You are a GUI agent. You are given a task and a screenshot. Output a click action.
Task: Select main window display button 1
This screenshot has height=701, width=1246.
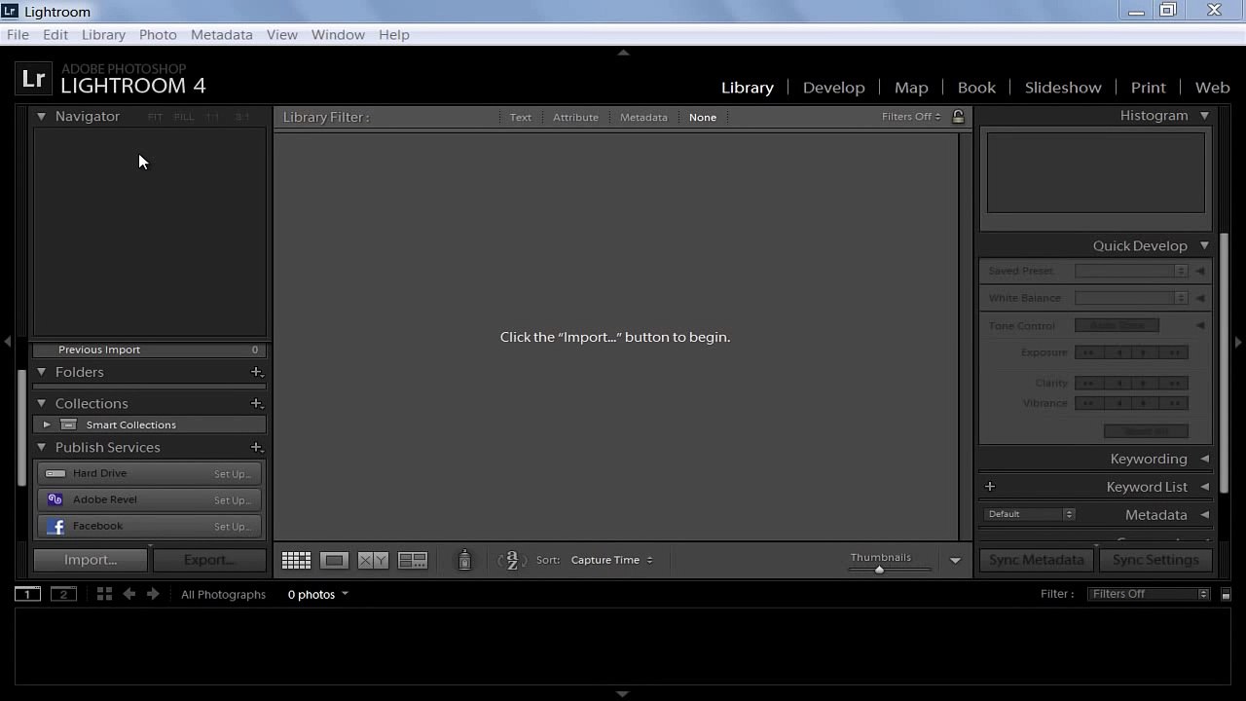click(x=27, y=594)
